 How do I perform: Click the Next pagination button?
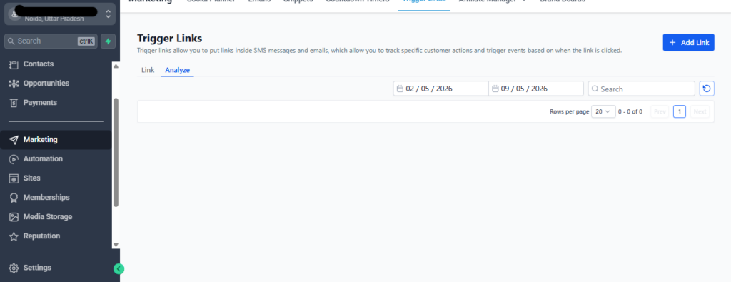pyautogui.click(x=700, y=111)
